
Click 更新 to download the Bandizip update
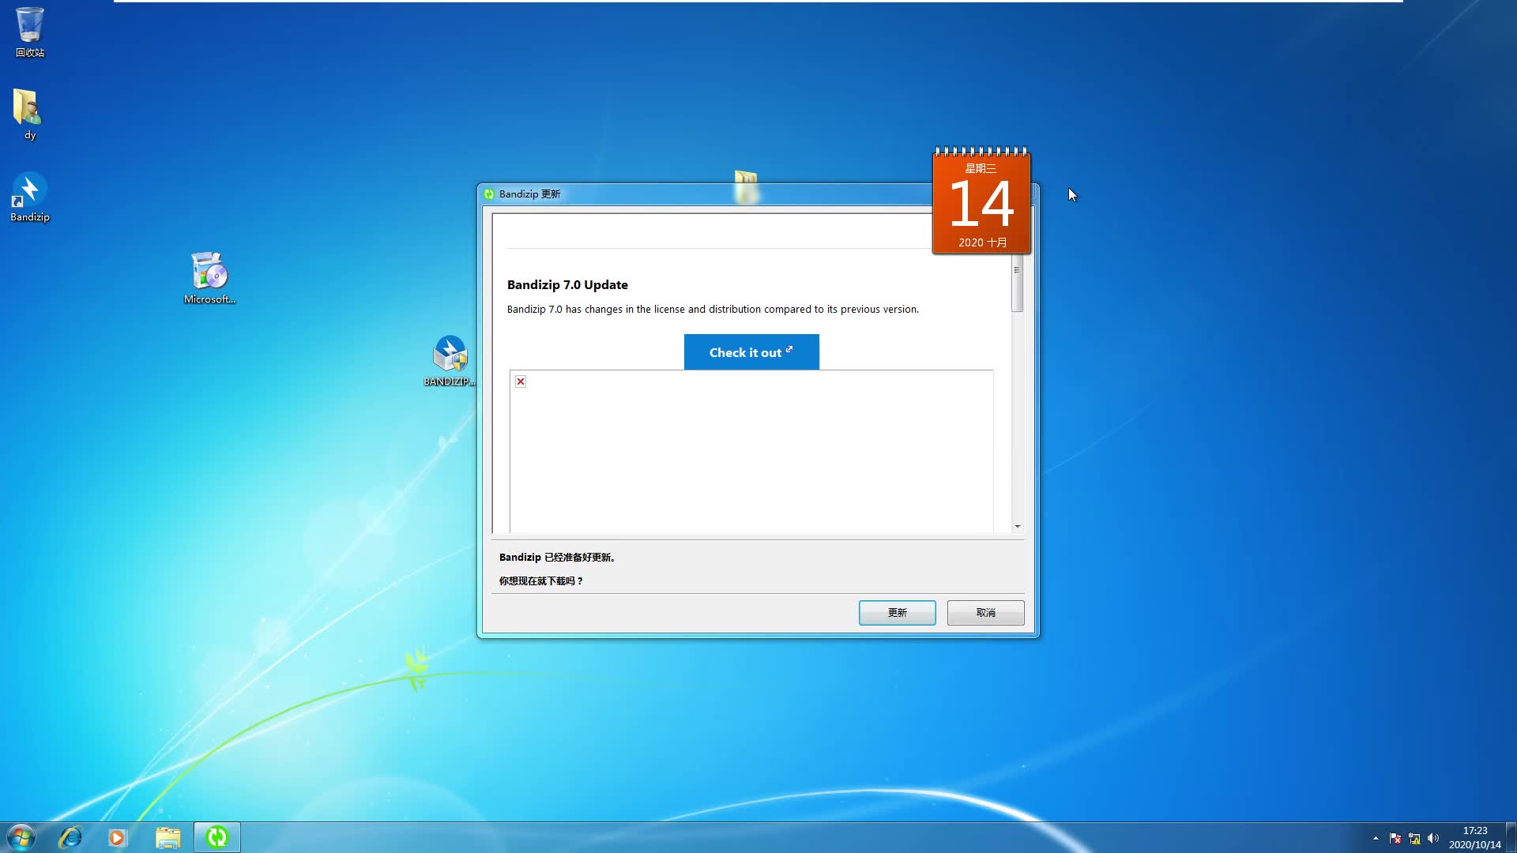(x=897, y=612)
